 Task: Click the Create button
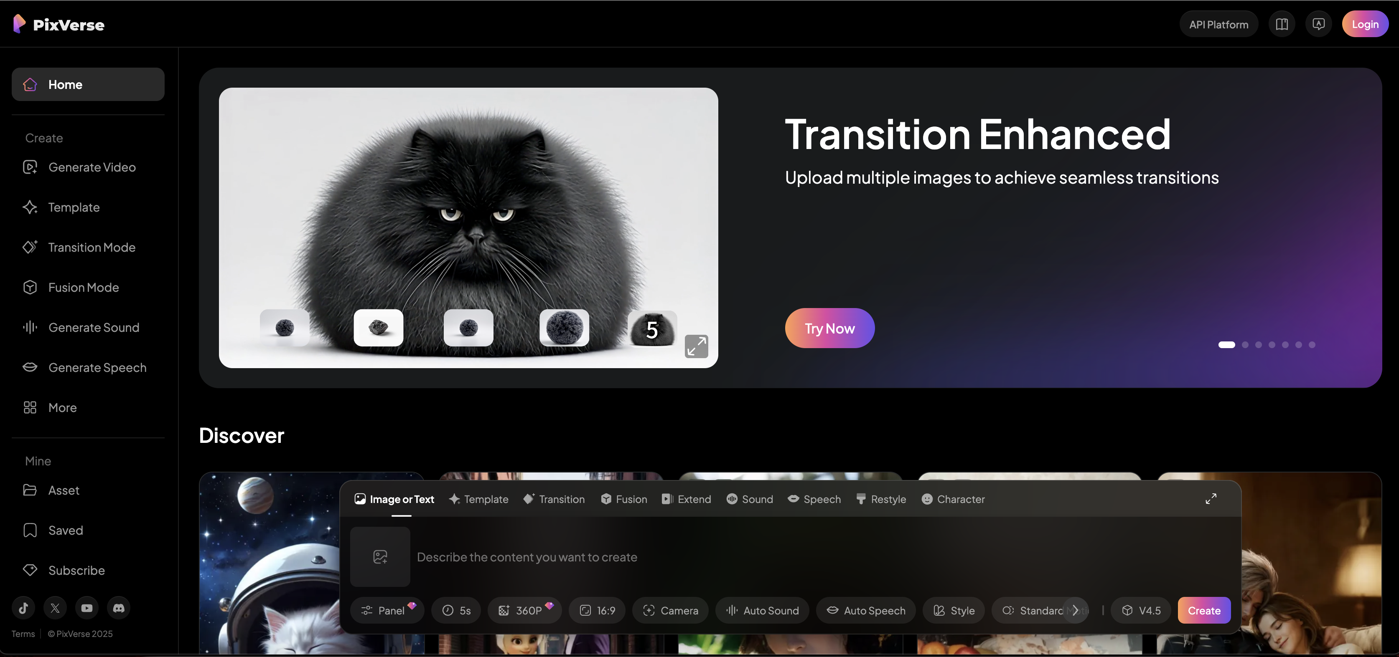tap(1204, 610)
